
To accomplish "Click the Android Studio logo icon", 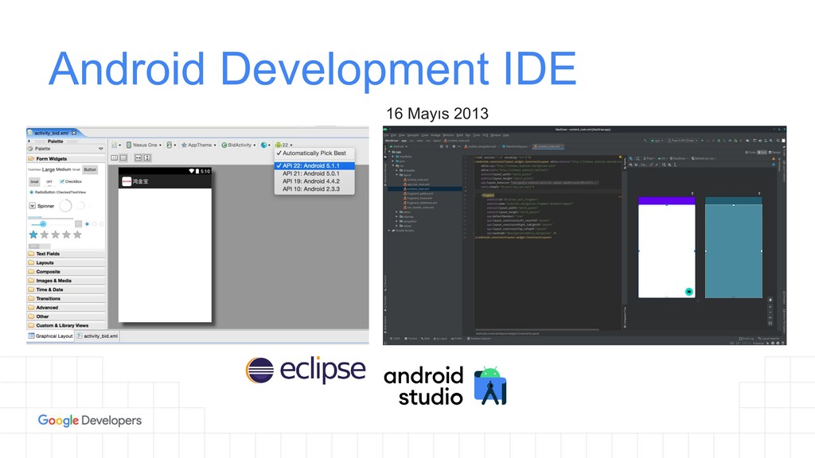I will point(489,386).
